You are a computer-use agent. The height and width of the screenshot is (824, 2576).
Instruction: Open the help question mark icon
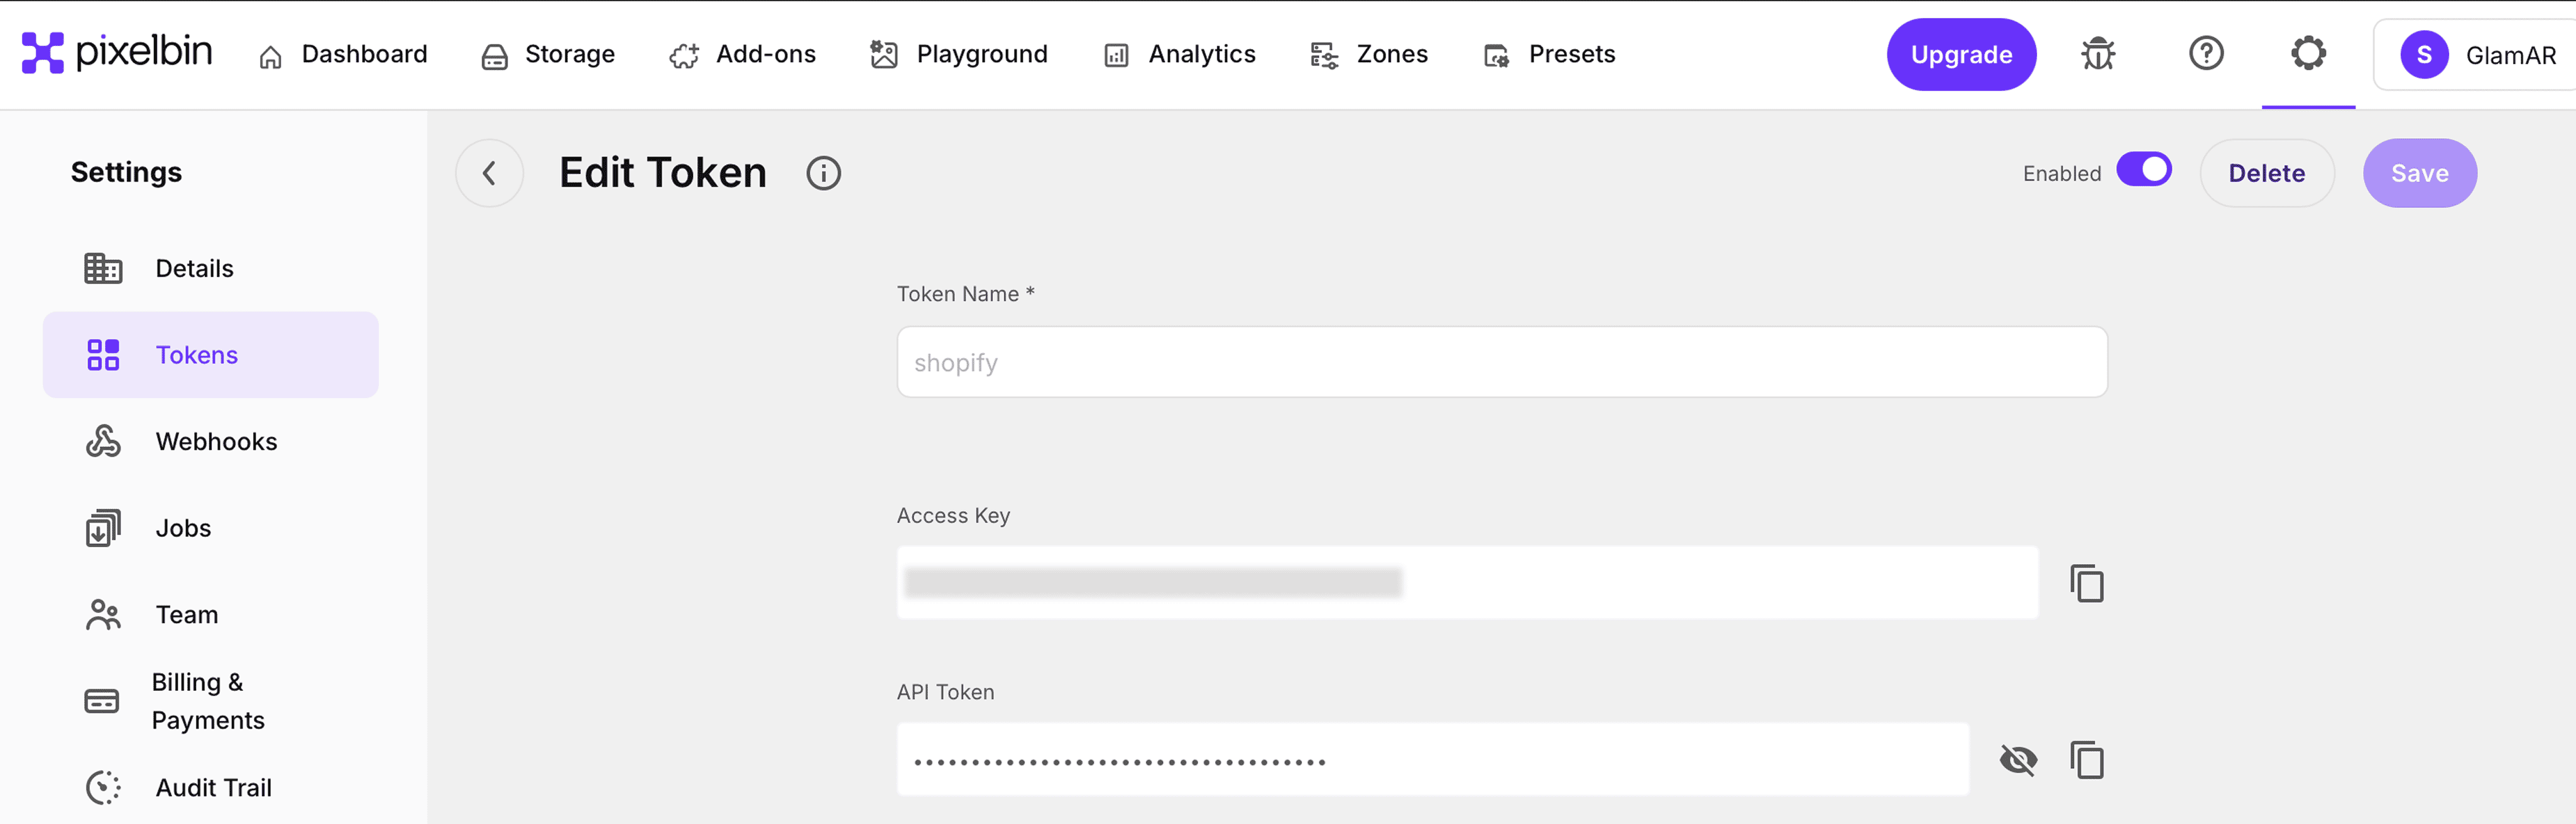tap(2206, 54)
